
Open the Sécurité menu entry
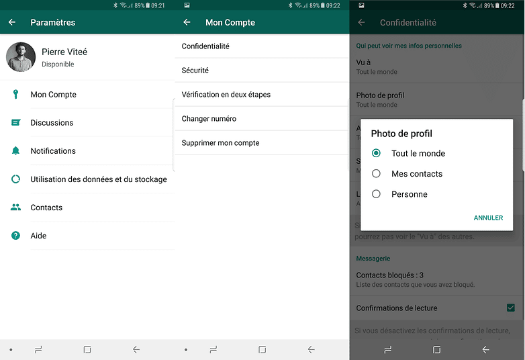coord(195,71)
